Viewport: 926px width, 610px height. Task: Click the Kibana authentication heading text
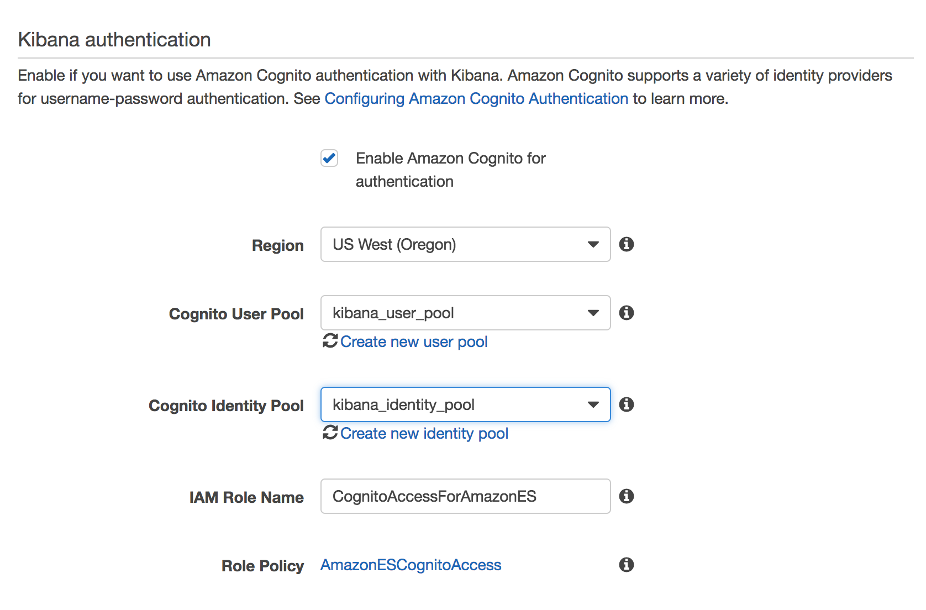114,40
